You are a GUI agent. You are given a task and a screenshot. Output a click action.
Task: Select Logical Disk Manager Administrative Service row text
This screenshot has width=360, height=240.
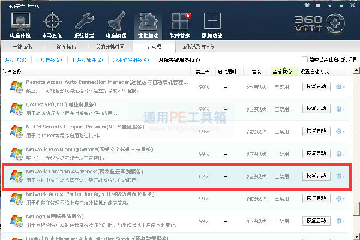(97, 238)
